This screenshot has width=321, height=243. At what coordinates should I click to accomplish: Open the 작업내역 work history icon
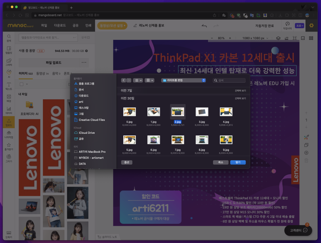coord(287,26)
